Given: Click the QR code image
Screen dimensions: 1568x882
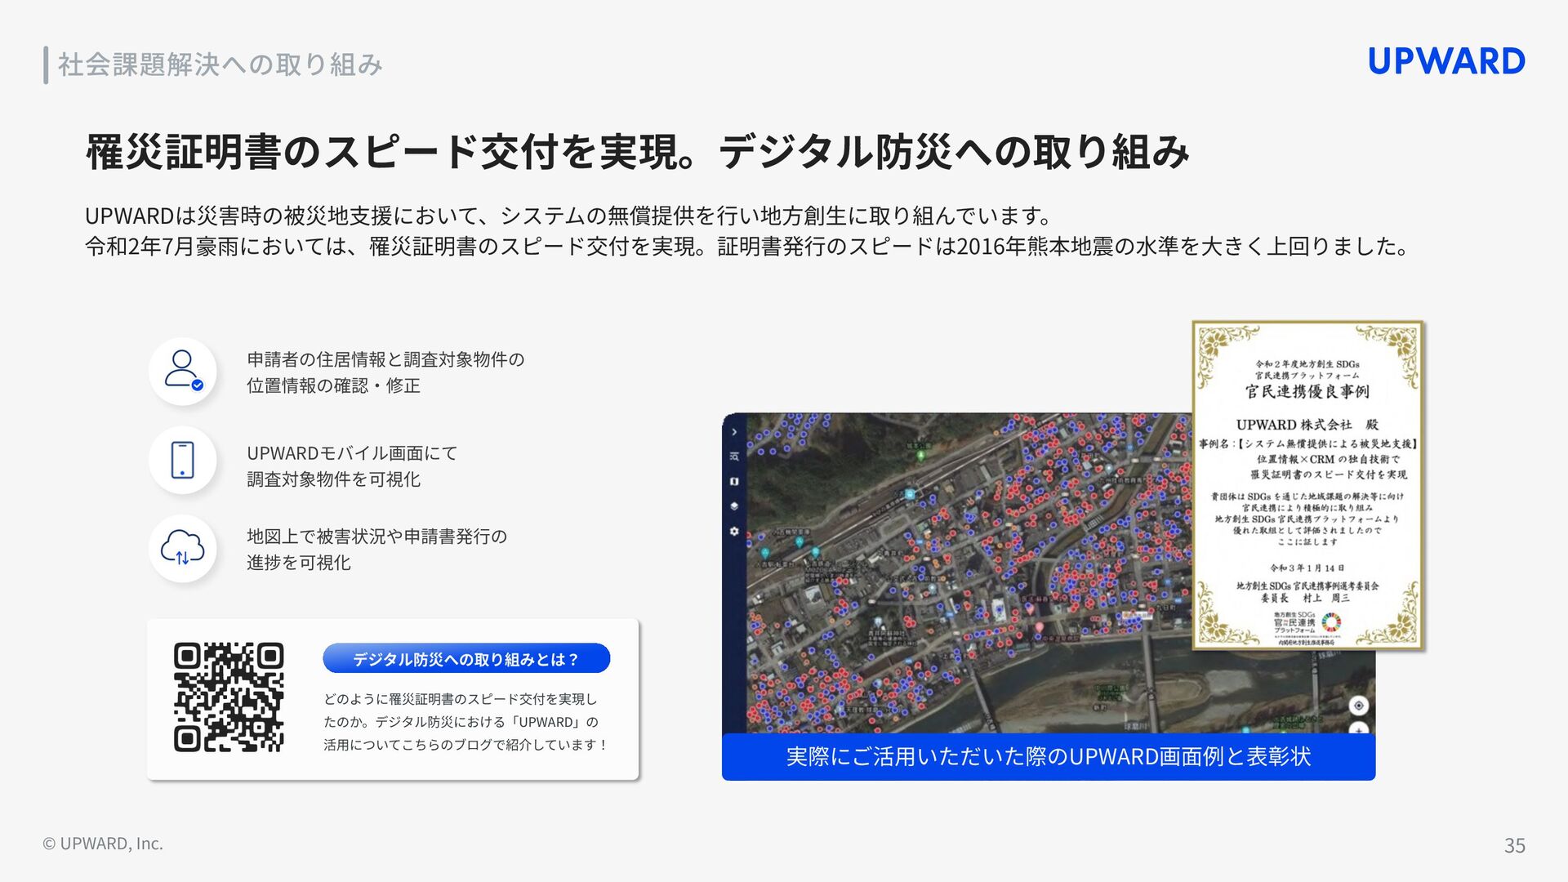Looking at the screenshot, I should [x=229, y=697].
